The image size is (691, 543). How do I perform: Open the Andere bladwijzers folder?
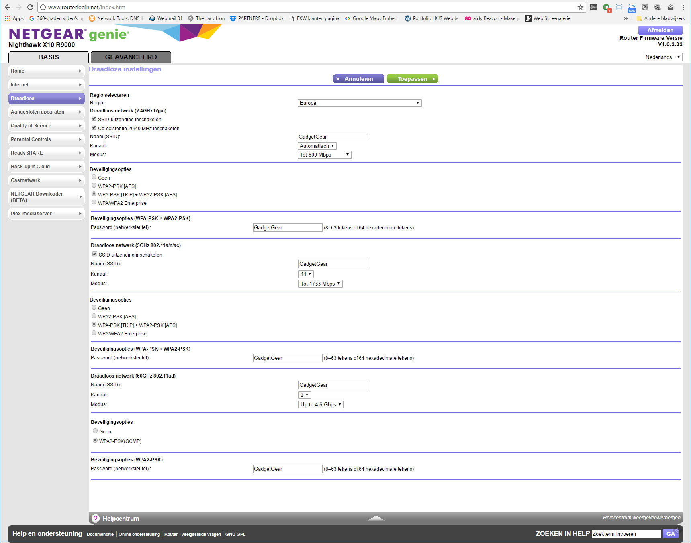tap(660, 18)
